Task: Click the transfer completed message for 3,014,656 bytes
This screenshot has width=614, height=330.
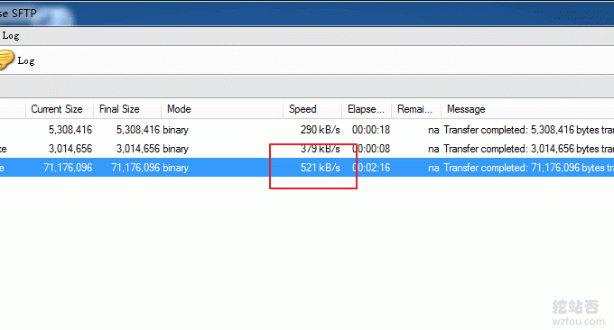Action: [528, 149]
